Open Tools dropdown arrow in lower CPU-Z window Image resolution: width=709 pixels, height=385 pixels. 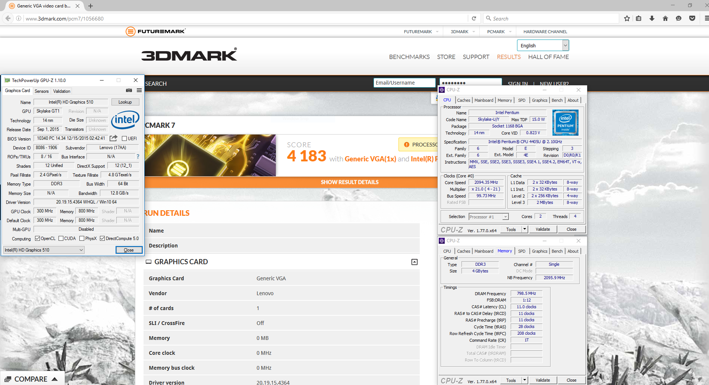[x=524, y=380]
